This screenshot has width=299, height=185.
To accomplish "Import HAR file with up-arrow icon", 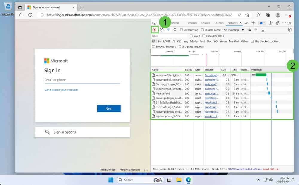I will tap(256, 30).
